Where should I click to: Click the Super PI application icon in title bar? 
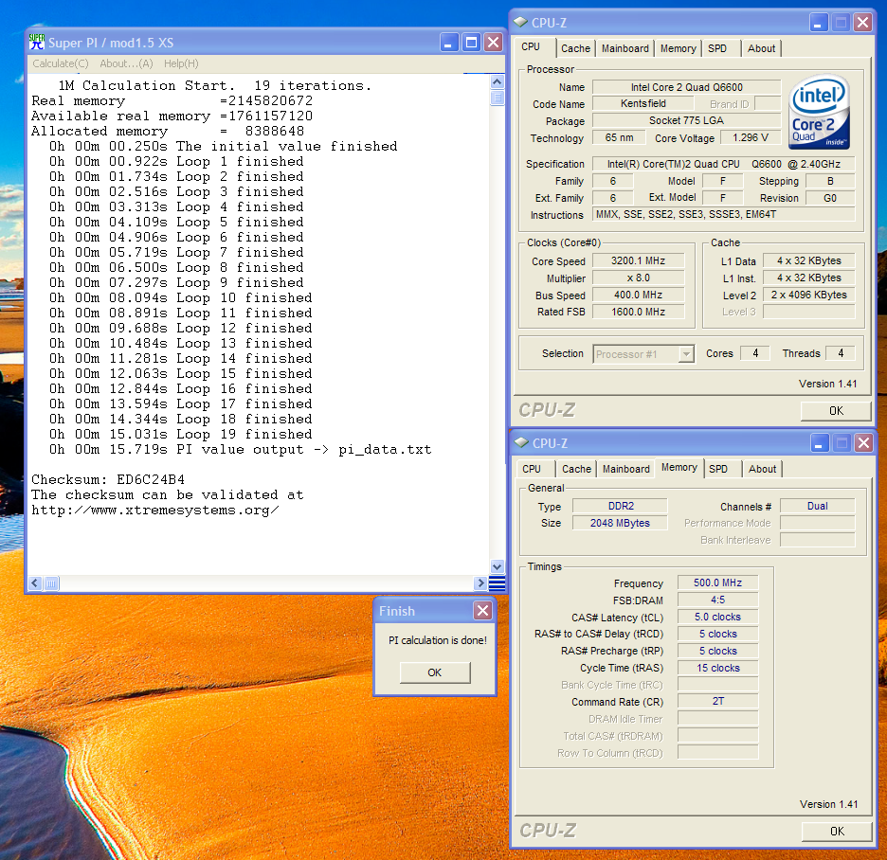click(37, 42)
